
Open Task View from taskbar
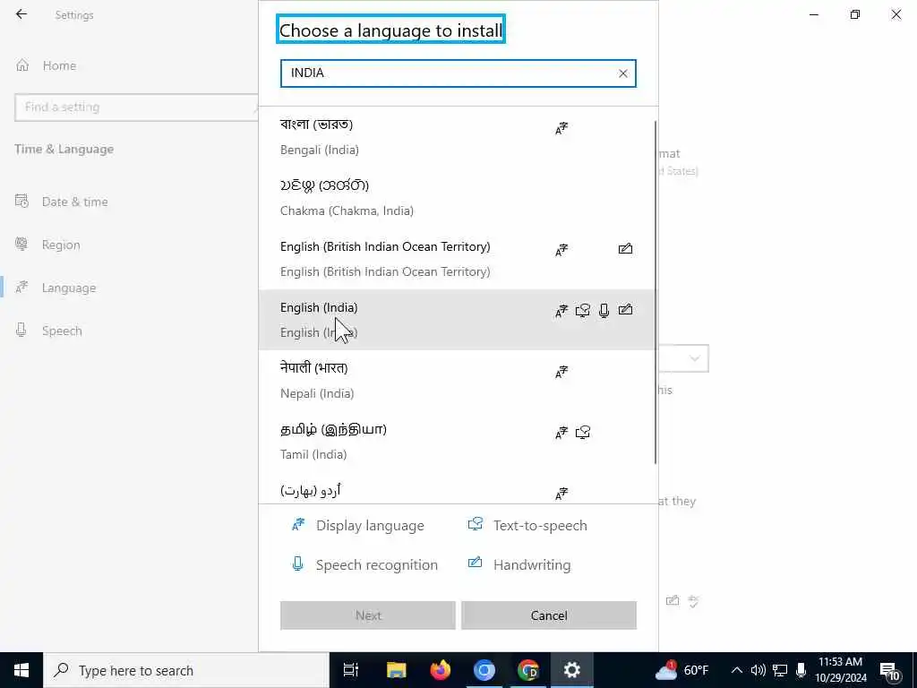click(351, 670)
